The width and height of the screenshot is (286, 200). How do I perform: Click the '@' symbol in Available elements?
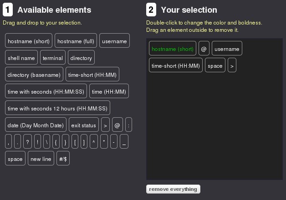tap(117, 125)
